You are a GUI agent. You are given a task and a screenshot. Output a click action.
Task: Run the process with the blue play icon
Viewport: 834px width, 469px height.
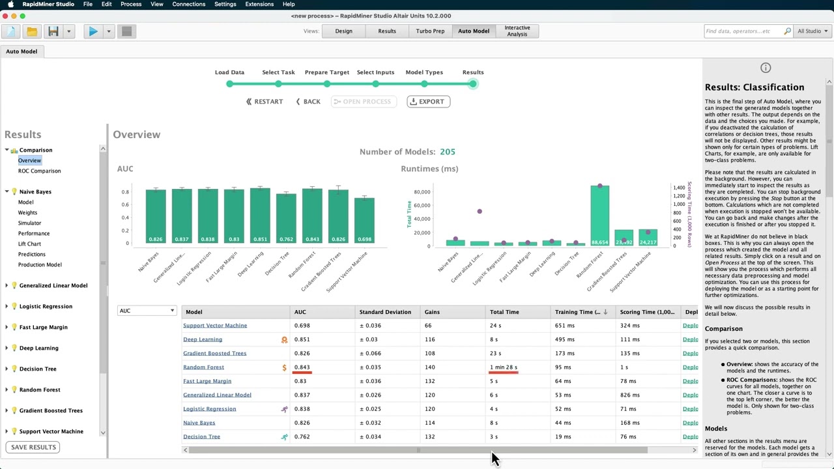tap(93, 31)
